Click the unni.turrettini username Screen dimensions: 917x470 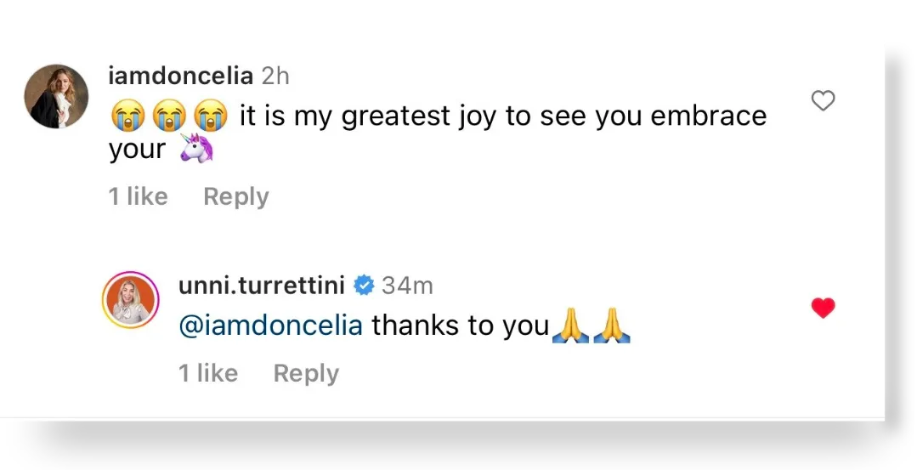point(262,286)
